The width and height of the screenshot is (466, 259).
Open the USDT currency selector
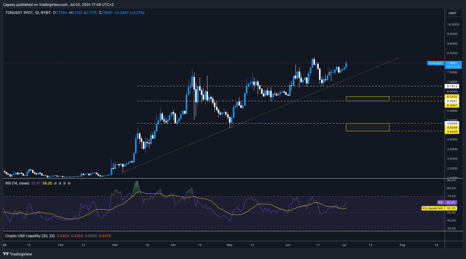pyautogui.click(x=452, y=13)
